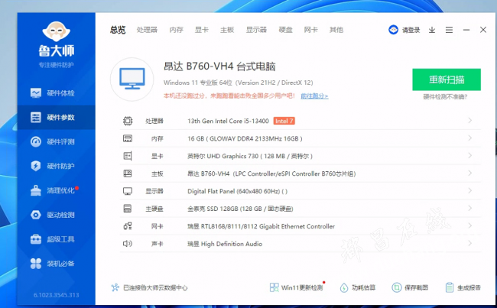Click the 昂达 B760-VH4 台式电脑 title
Screen dimensions: 497x308
(x=219, y=66)
